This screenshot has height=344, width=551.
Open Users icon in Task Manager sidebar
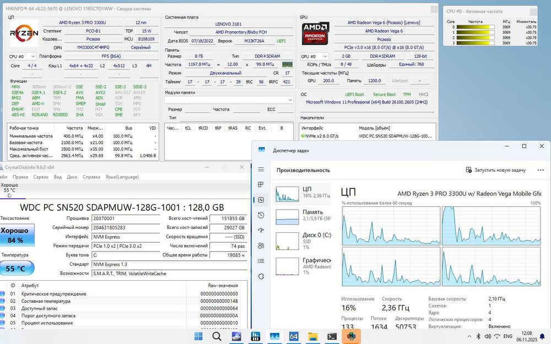pyautogui.click(x=261, y=245)
